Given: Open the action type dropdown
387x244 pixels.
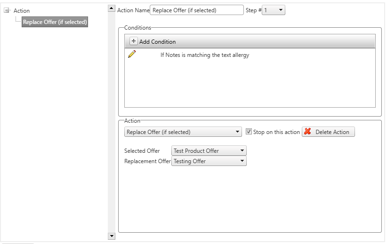Looking at the screenshot, I should click(x=183, y=132).
